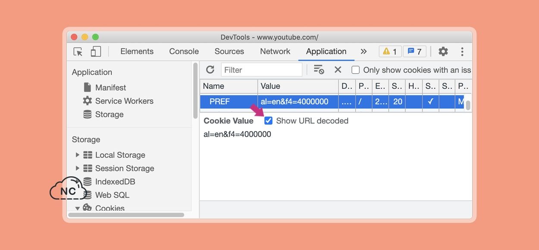Select Session Storage in the sidebar
The image size is (539, 250).
coord(125,168)
